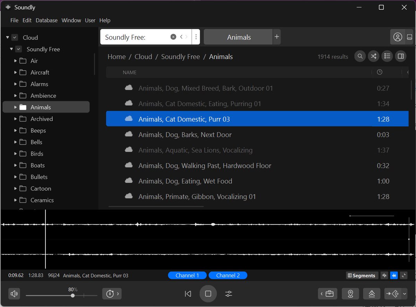Expand the Alarms folder
The height and width of the screenshot is (307, 416).
coord(15,84)
